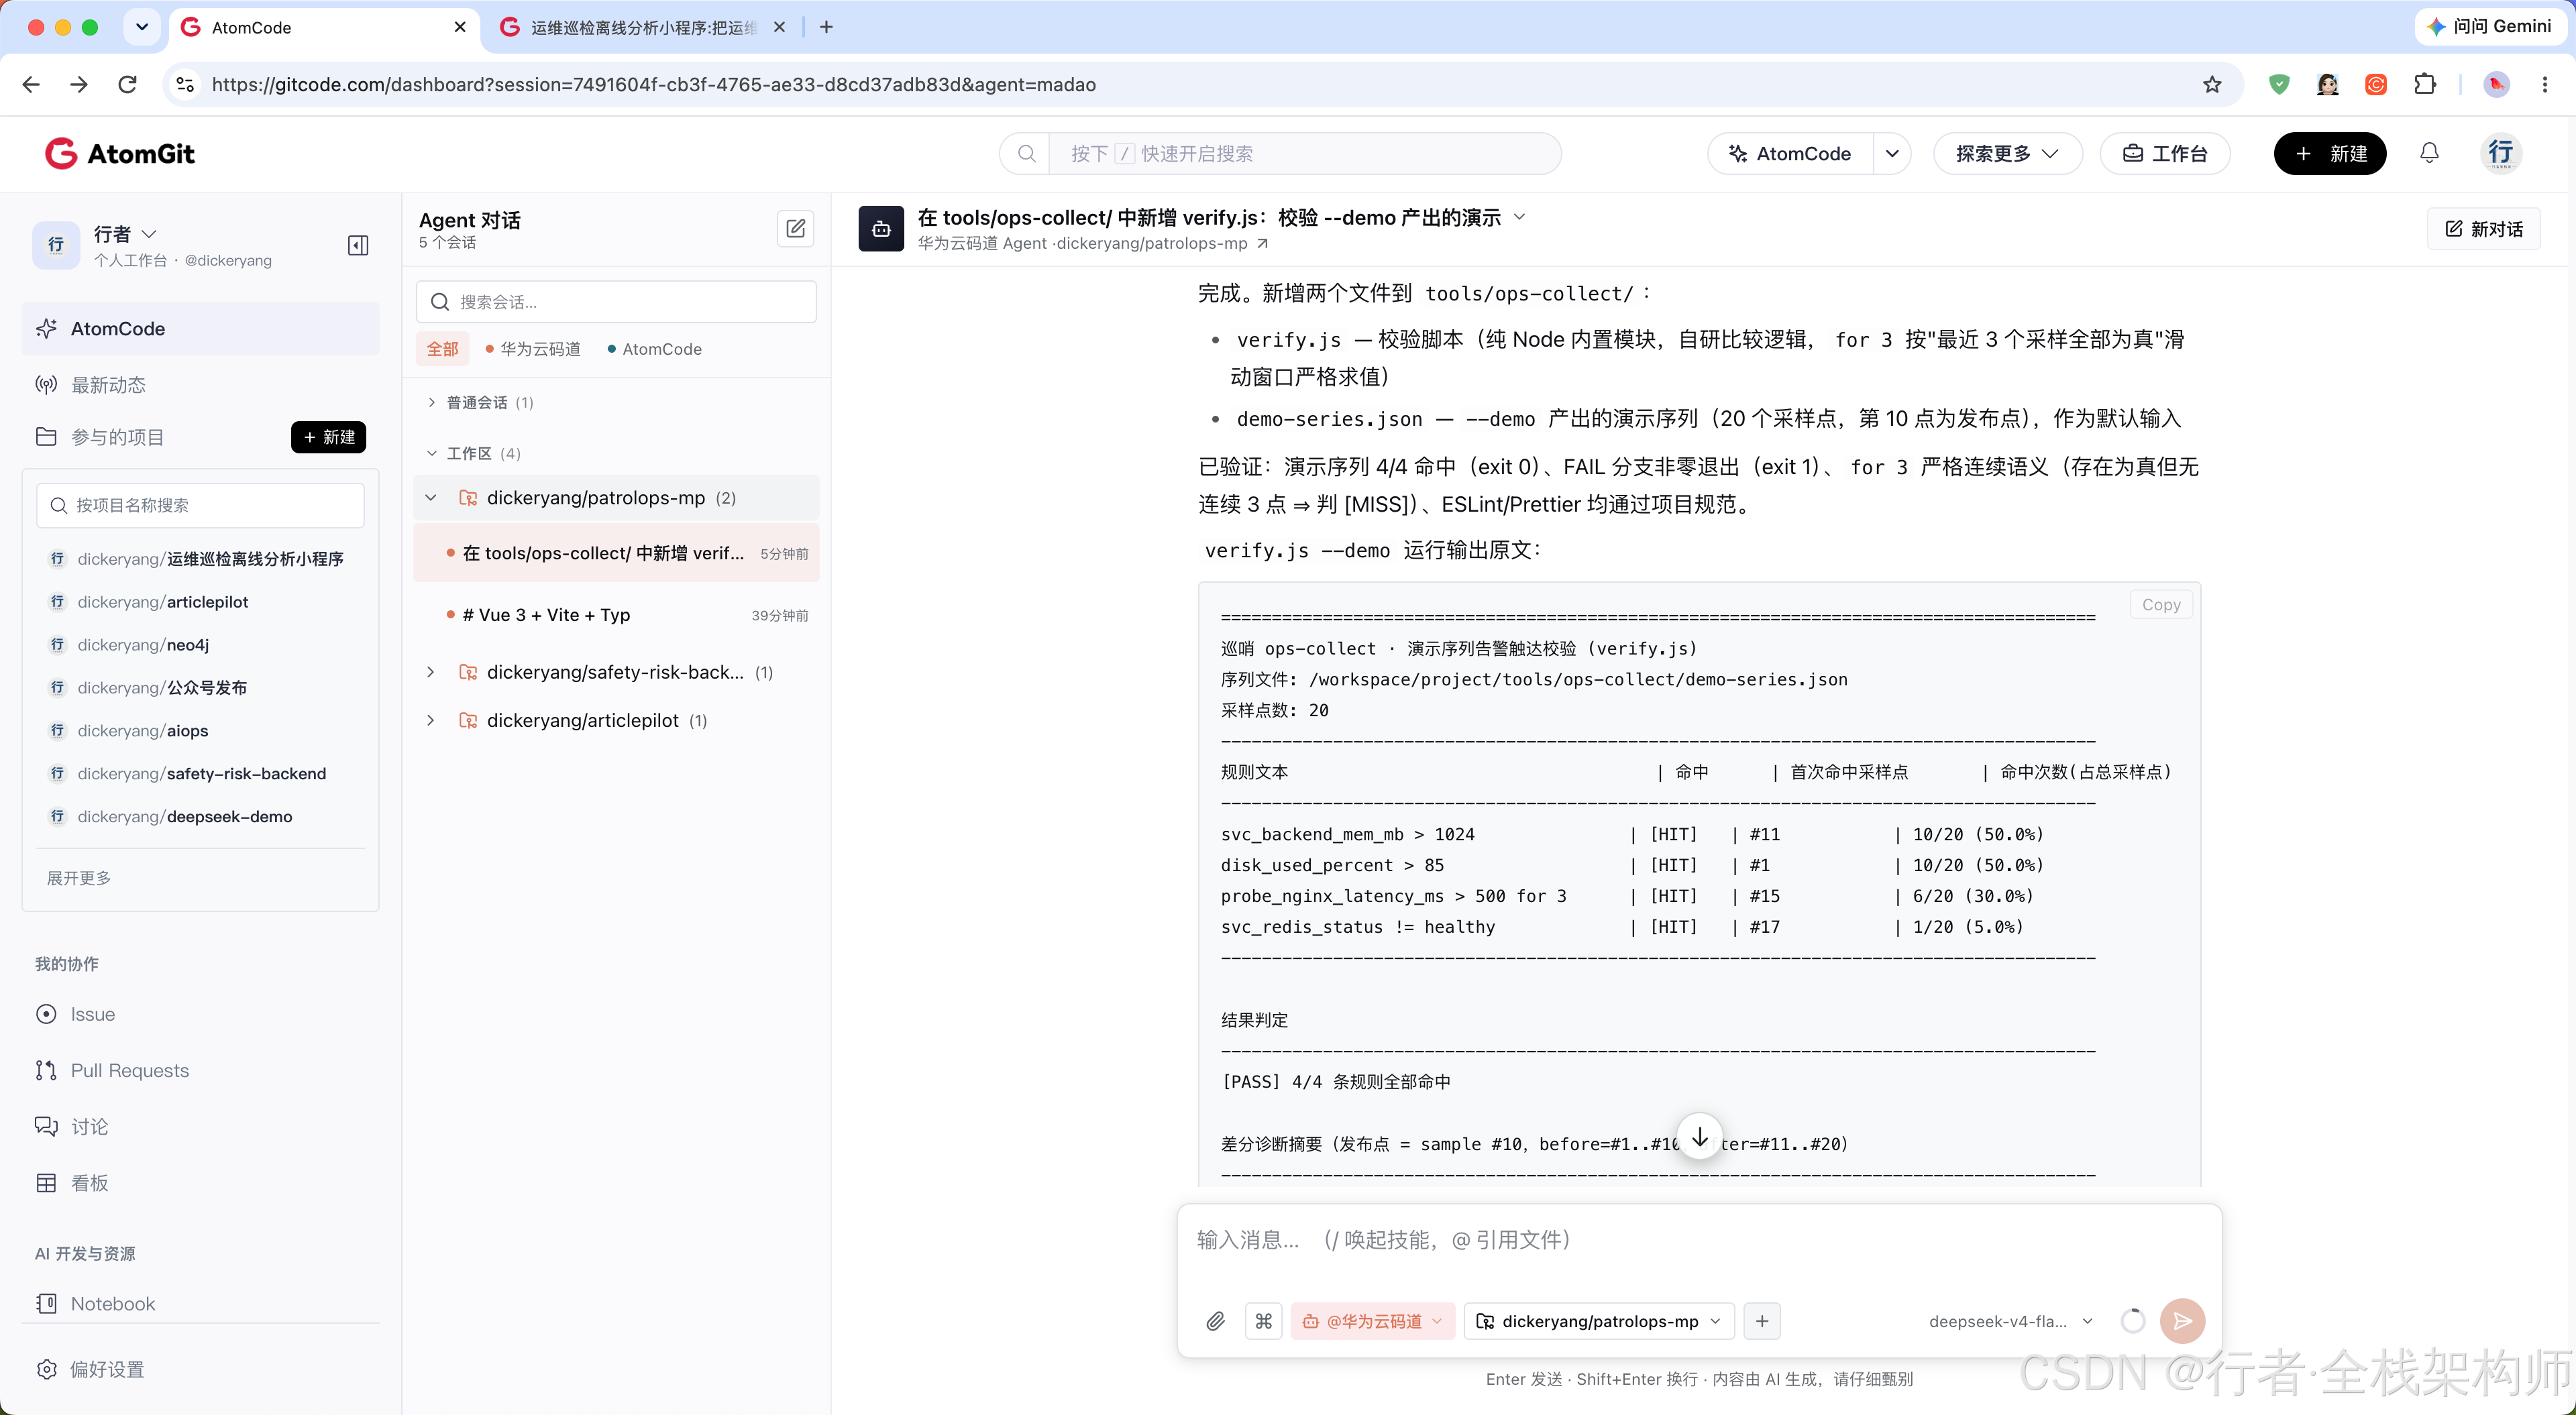Open the deepseek-v4 model selector

2011,1321
